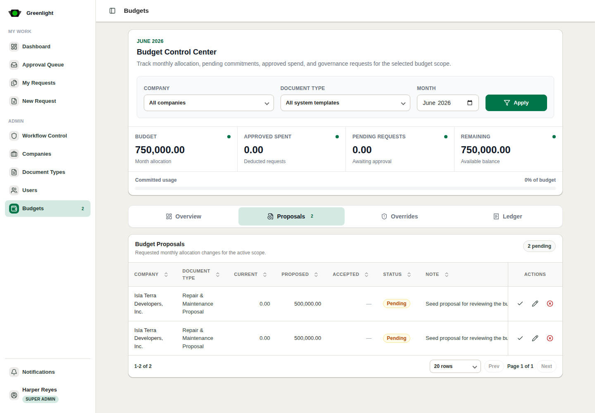This screenshot has width=595, height=413.
Task: Sort by Document Type column arrows
Action: click(x=218, y=275)
